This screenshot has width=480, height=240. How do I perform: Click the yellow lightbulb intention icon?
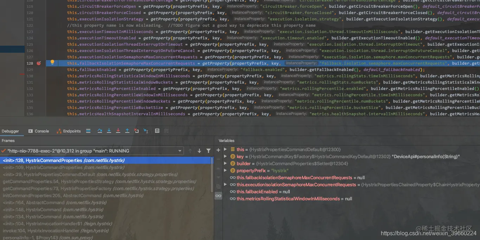(52, 63)
